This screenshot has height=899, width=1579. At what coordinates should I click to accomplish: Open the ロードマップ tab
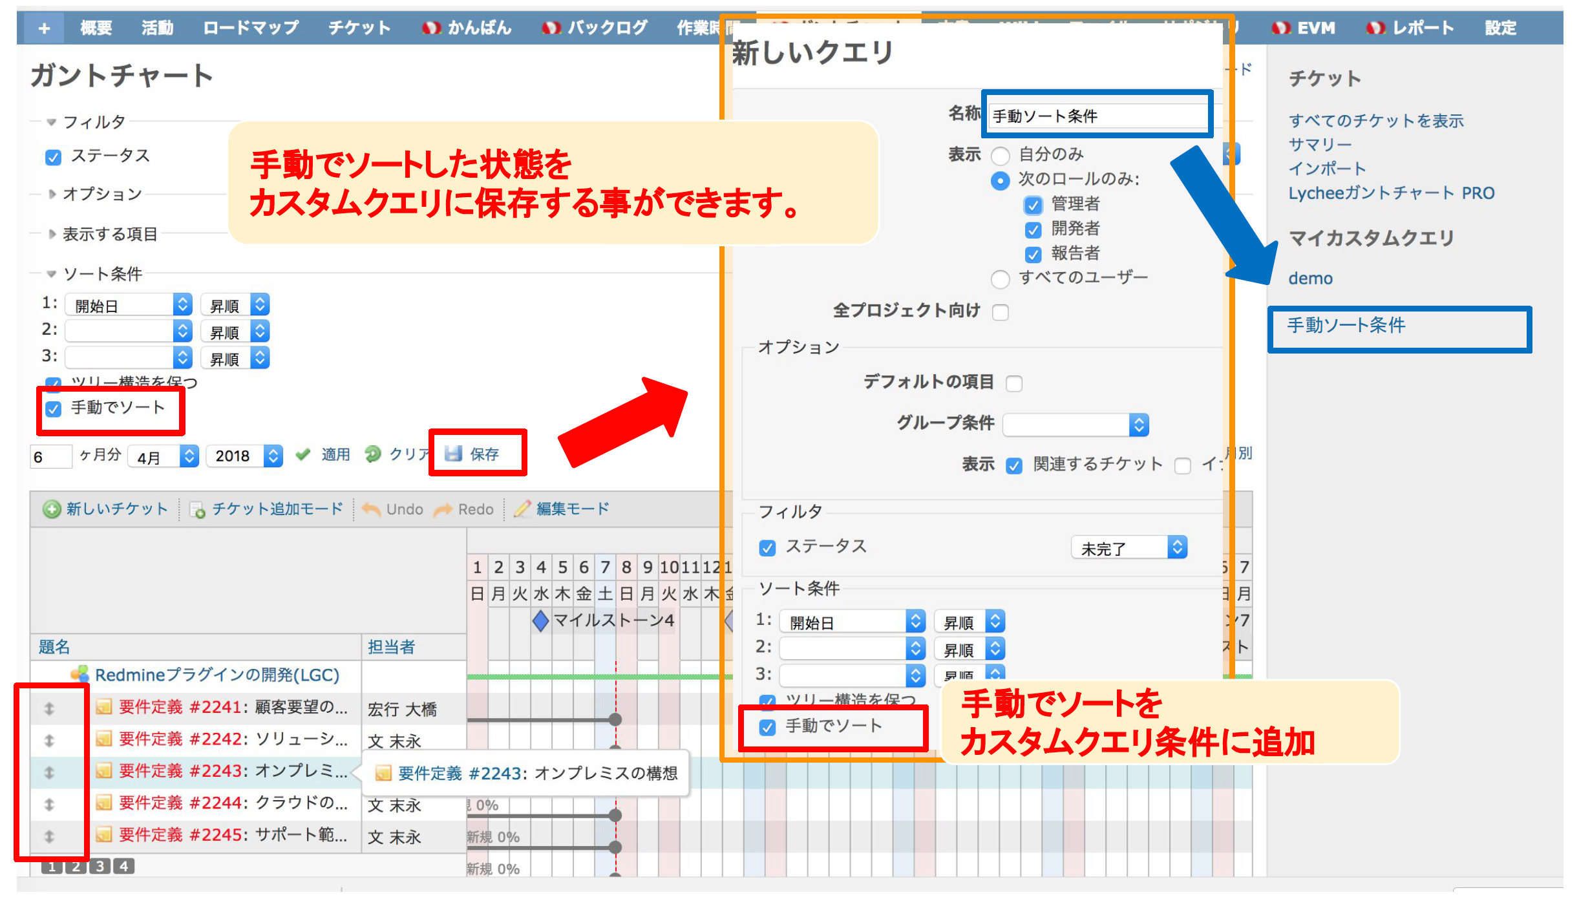coord(251,28)
